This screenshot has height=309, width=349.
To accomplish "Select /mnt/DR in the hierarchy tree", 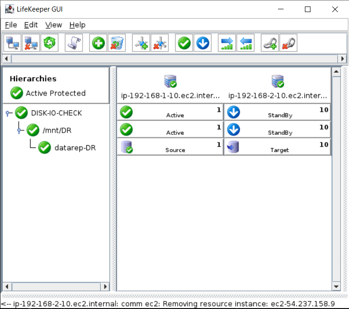I will [x=57, y=130].
